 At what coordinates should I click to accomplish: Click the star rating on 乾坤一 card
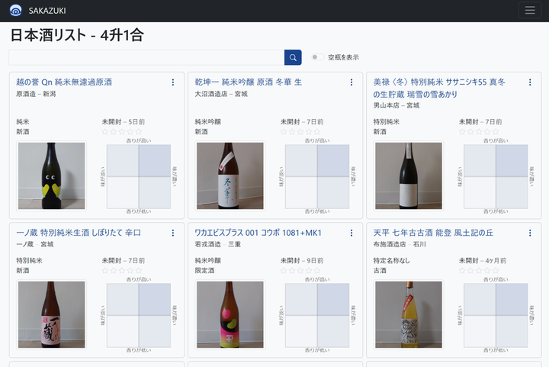(300, 132)
